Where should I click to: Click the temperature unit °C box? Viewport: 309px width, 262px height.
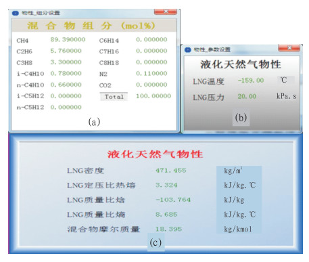point(285,80)
